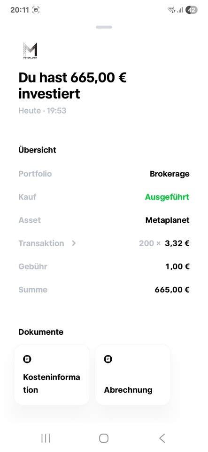Expand the Transaktion details chevron
The image size is (208, 452).
click(x=74, y=243)
